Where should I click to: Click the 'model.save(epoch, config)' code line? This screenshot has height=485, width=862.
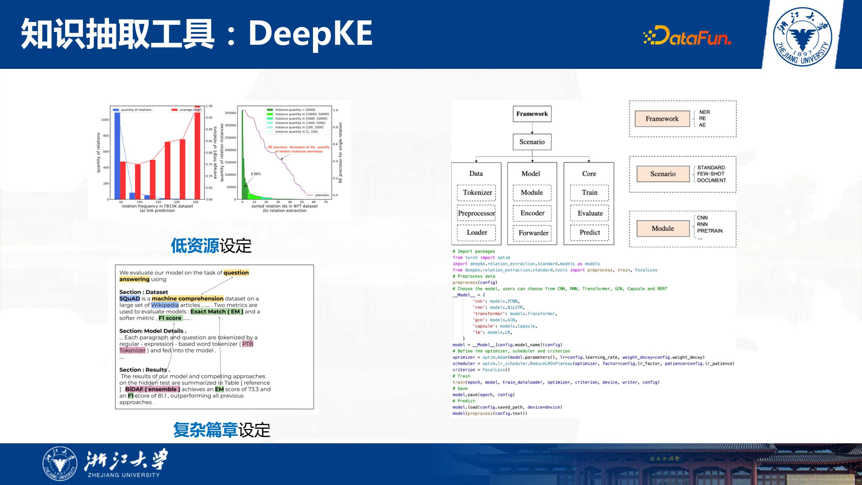click(x=483, y=394)
